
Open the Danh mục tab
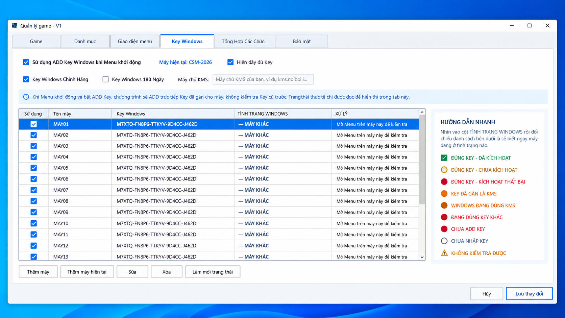85,41
